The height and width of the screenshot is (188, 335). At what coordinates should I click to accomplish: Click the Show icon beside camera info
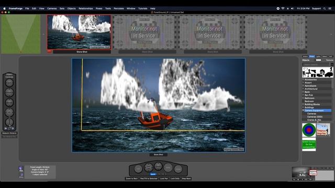pyautogui.click(x=21, y=175)
